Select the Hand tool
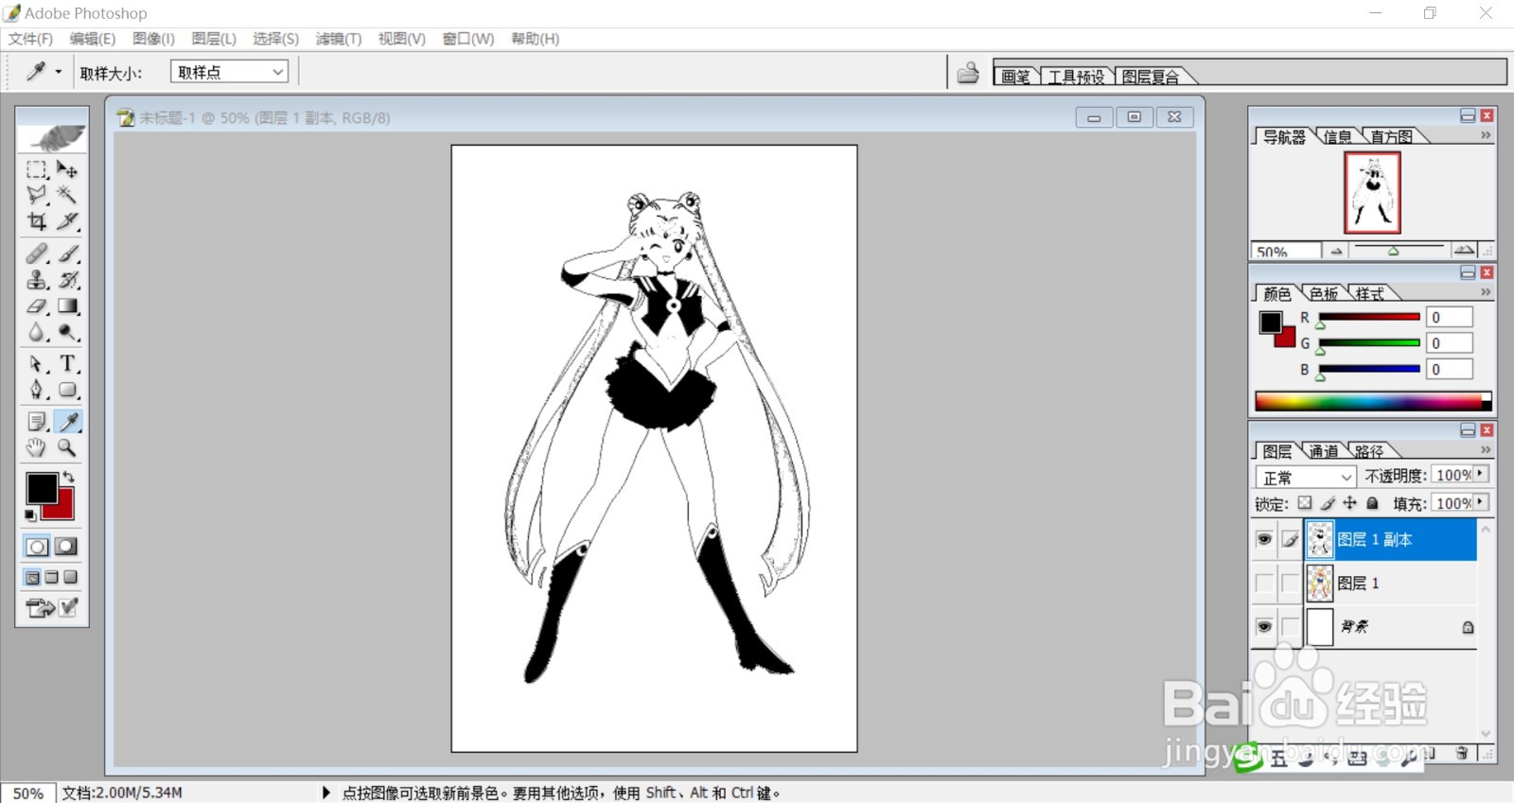 click(37, 447)
